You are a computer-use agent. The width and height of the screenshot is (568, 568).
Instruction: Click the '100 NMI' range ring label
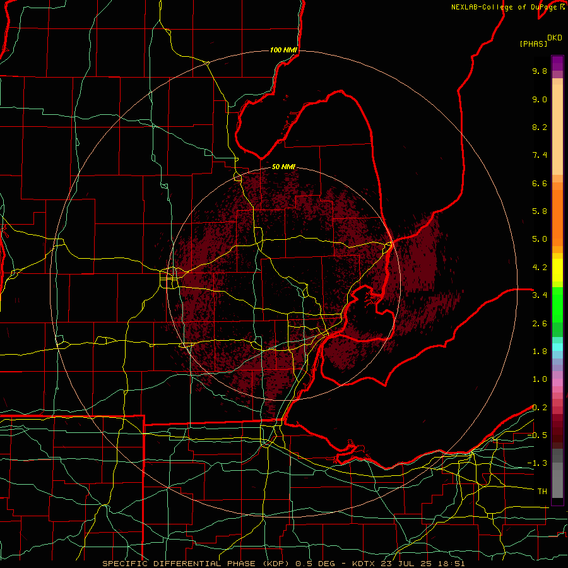pyautogui.click(x=283, y=50)
